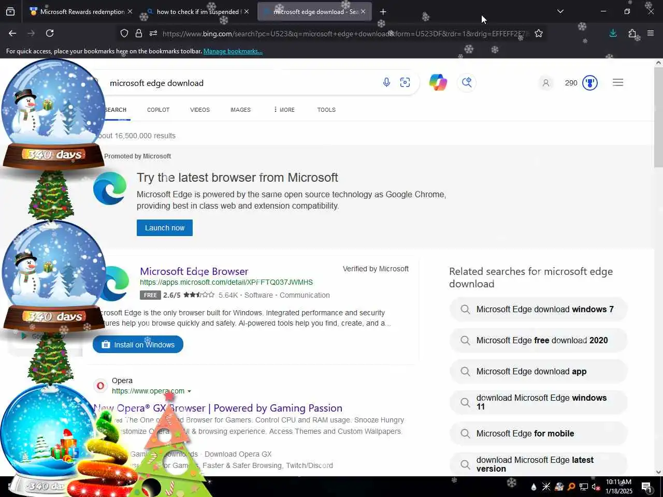The height and width of the screenshot is (497, 663).
Task: Expand the More search options
Action: pos(284,110)
